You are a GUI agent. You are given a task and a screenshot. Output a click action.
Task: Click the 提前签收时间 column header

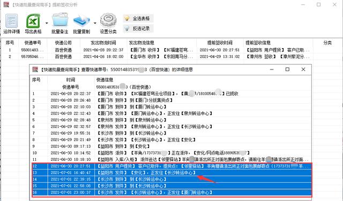tap(220, 43)
